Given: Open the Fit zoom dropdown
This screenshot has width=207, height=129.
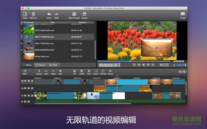Looking at the screenshot, I should 164,65.
